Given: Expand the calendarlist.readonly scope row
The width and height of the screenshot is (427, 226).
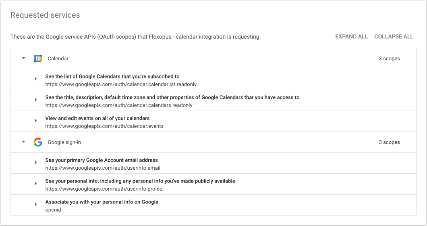Looking at the screenshot, I should pos(36,79).
